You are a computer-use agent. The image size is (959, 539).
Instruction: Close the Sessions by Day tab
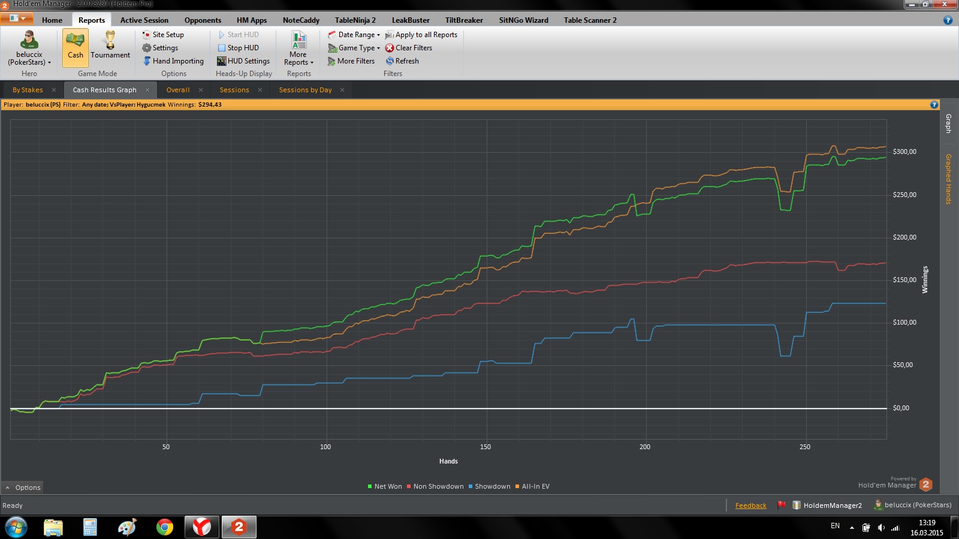(342, 90)
